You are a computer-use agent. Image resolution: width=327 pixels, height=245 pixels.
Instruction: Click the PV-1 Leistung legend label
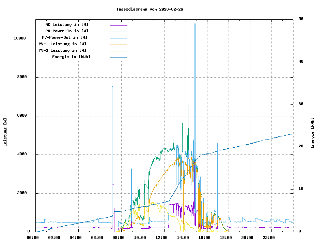click(62, 44)
